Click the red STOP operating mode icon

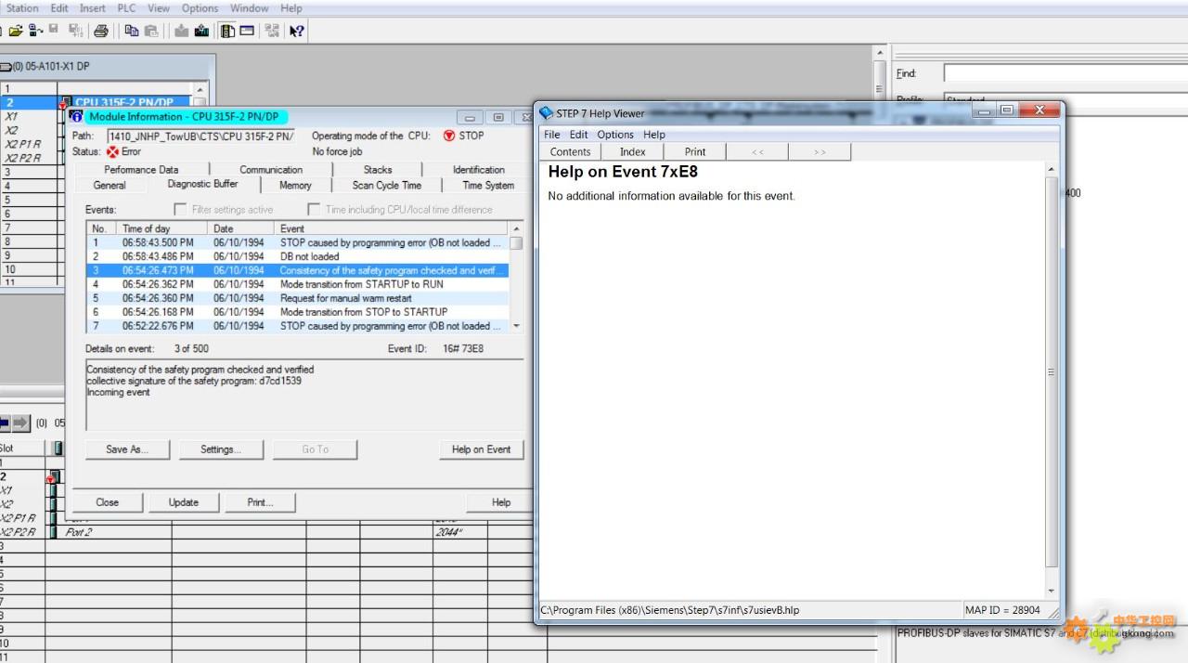click(x=449, y=136)
